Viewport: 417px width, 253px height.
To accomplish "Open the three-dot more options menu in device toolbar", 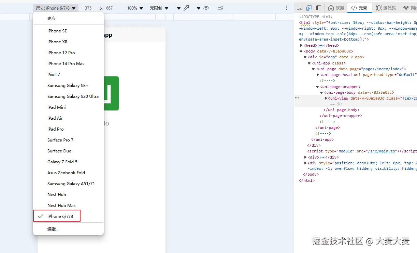I will pyautogui.click(x=286, y=8).
